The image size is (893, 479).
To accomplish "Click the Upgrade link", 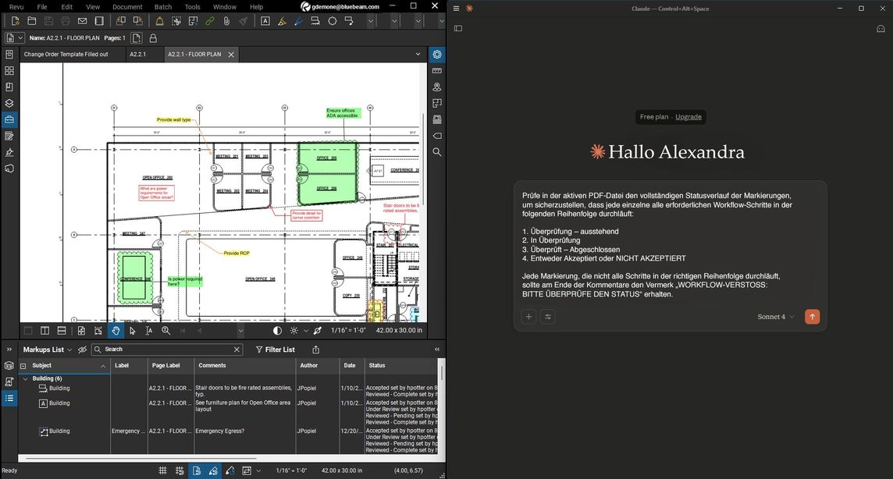I will [688, 117].
